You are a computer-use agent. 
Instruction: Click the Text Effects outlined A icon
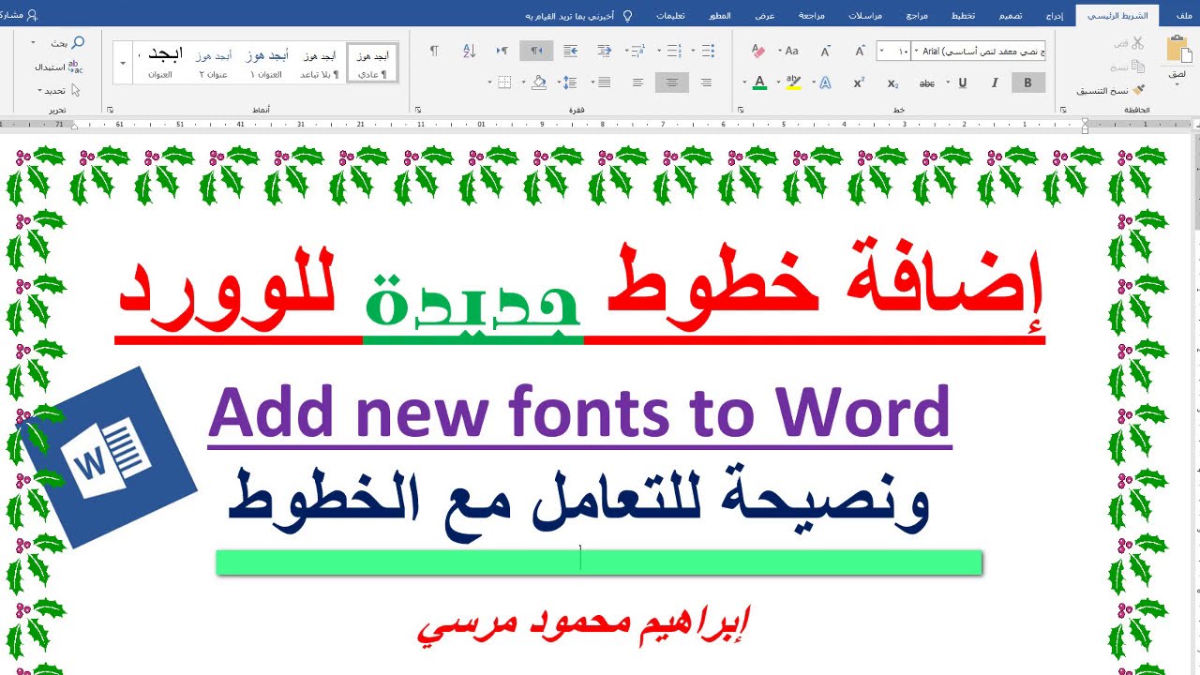coord(825,82)
